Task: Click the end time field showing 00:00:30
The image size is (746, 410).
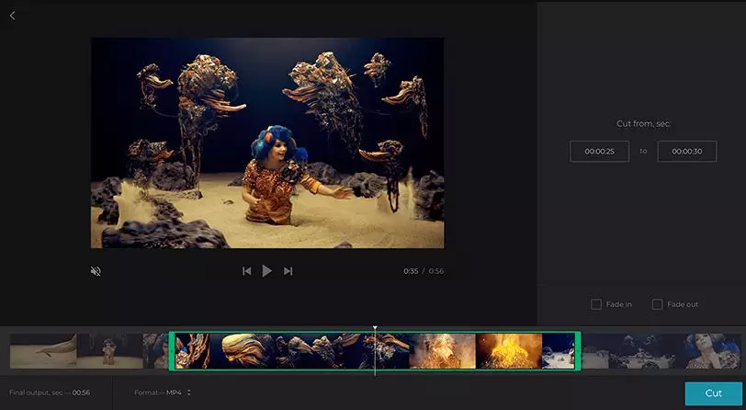Action: tap(686, 151)
